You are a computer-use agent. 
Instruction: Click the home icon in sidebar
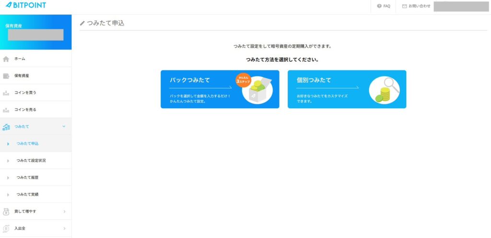point(6,59)
